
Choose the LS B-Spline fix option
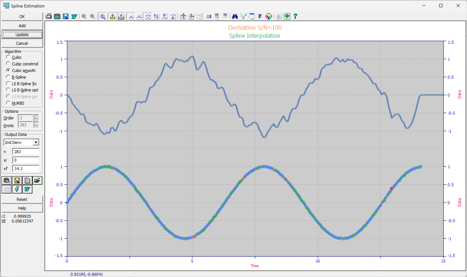(8, 83)
